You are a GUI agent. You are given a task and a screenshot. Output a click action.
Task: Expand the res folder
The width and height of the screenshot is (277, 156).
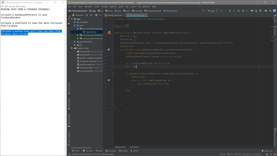pyautogui.click(x=75, y=45)
